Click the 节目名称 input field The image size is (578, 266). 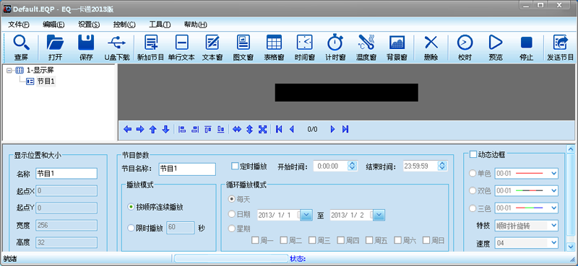pyautogui.click(x=187, y=169)
